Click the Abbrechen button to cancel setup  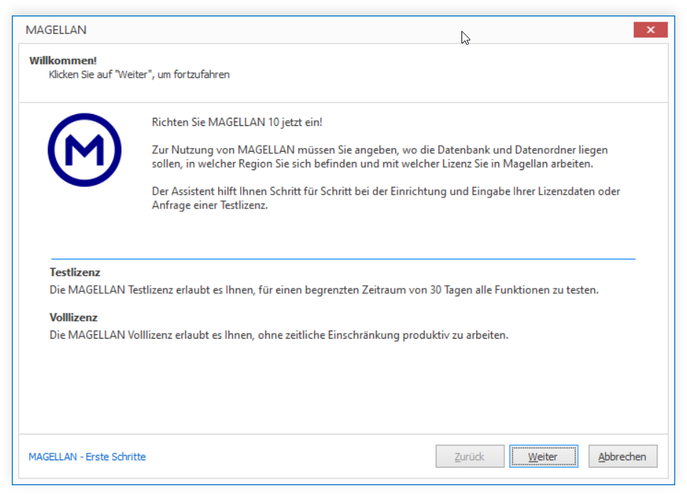[623, 457]
